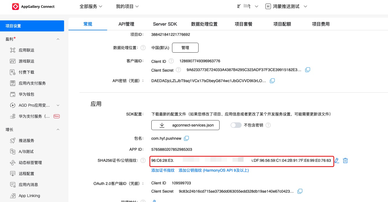This screenshot has height=202, width=388.
Task: Switch to the API管理 tab
Action: click(126, 24)
